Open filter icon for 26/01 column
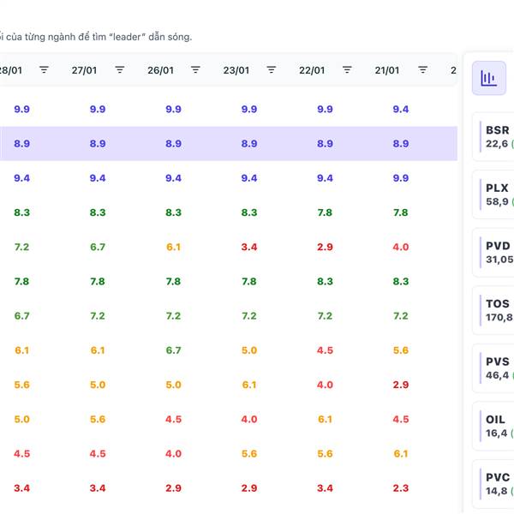The width and height of the screenshot is (514, 514). click(195, 70)
